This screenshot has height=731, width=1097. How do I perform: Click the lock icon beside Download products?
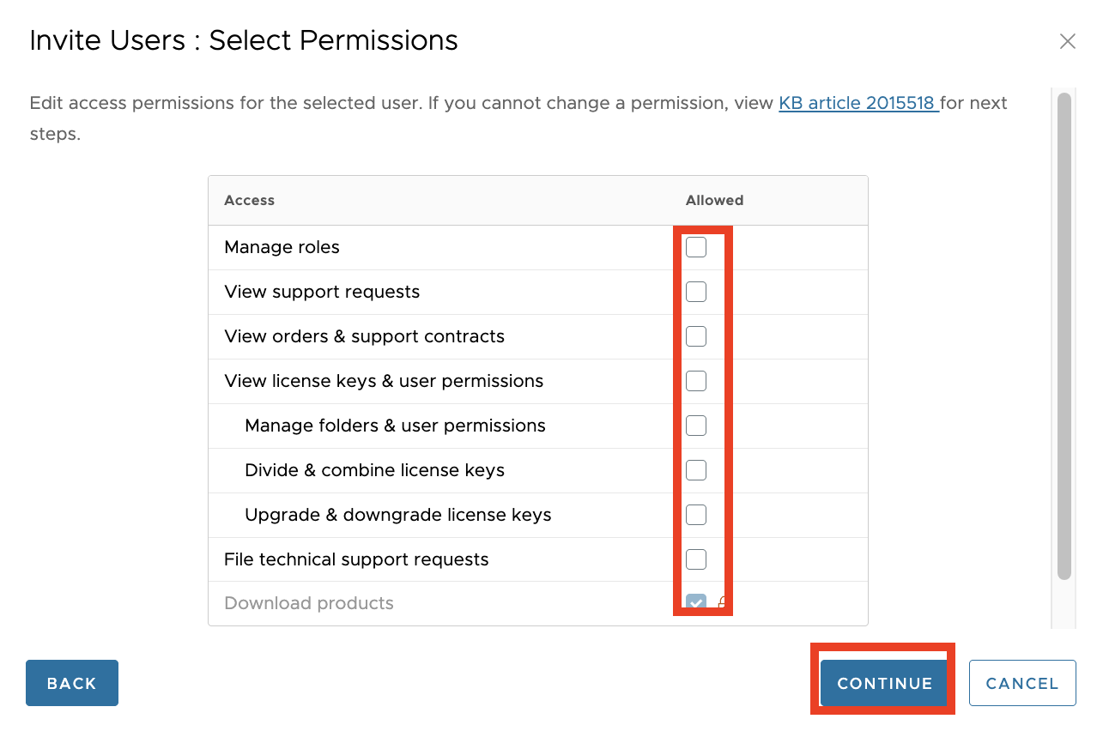tap(723, 603)
